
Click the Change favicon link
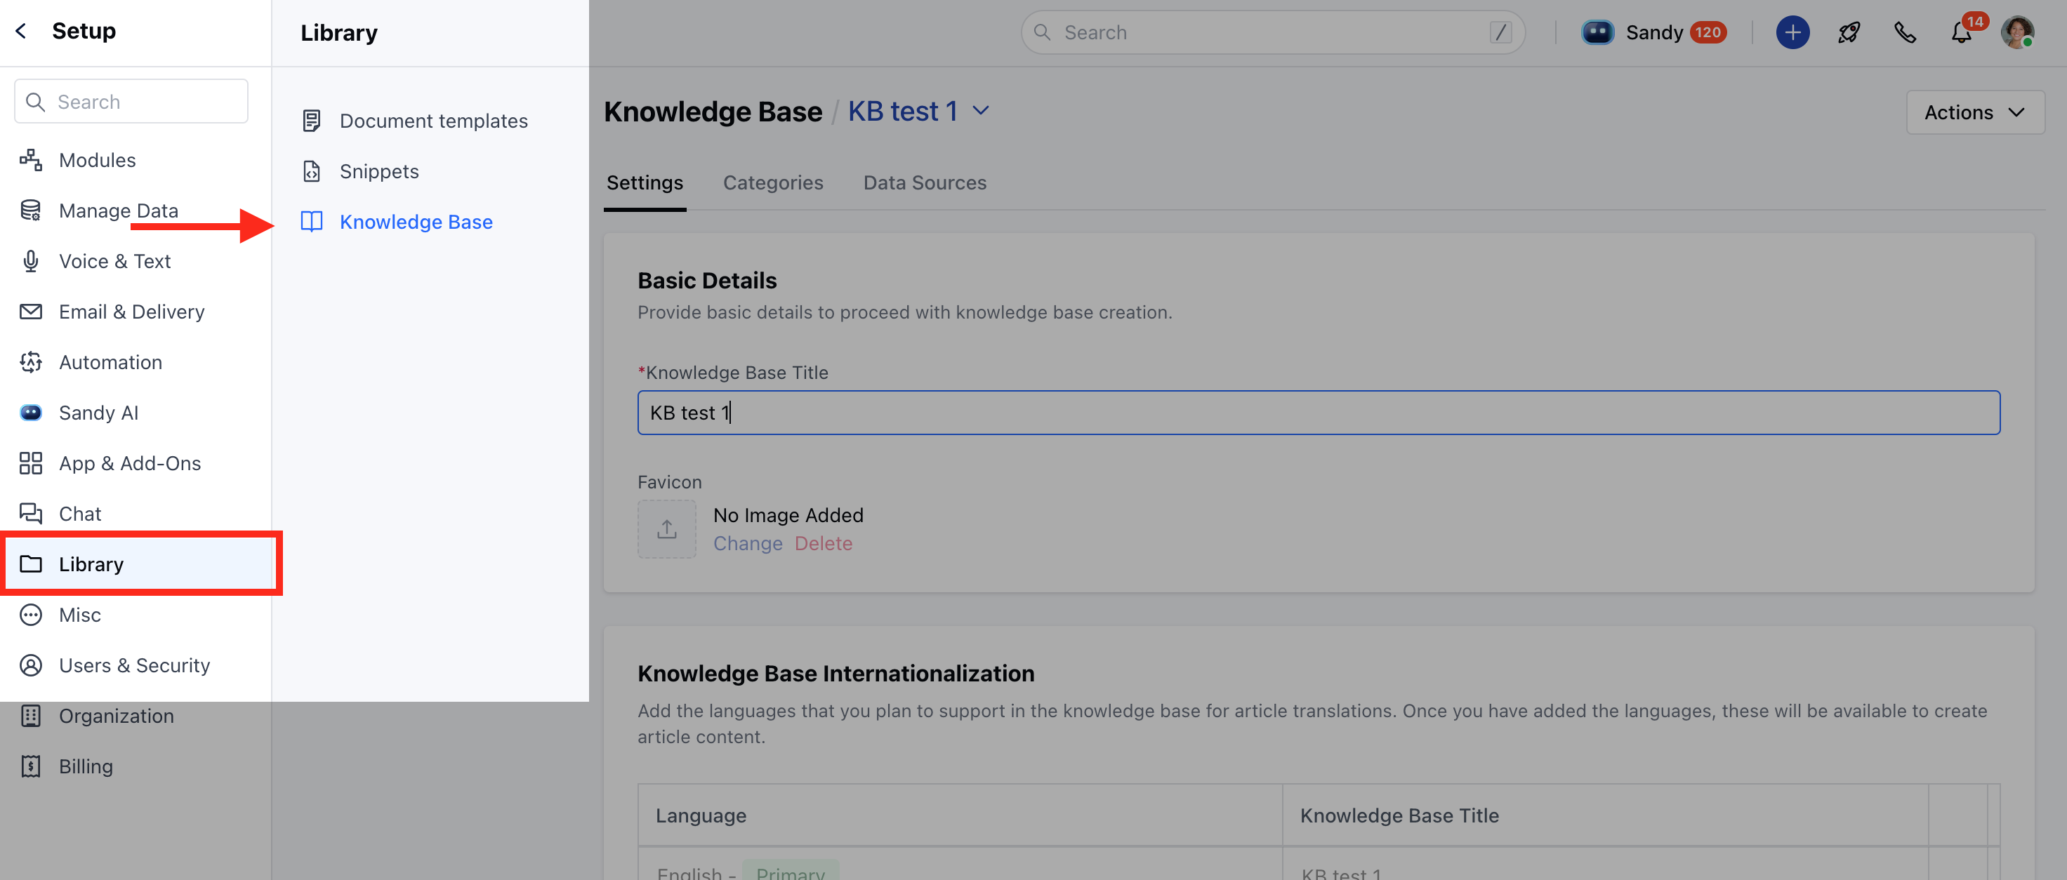pos(747,543)
